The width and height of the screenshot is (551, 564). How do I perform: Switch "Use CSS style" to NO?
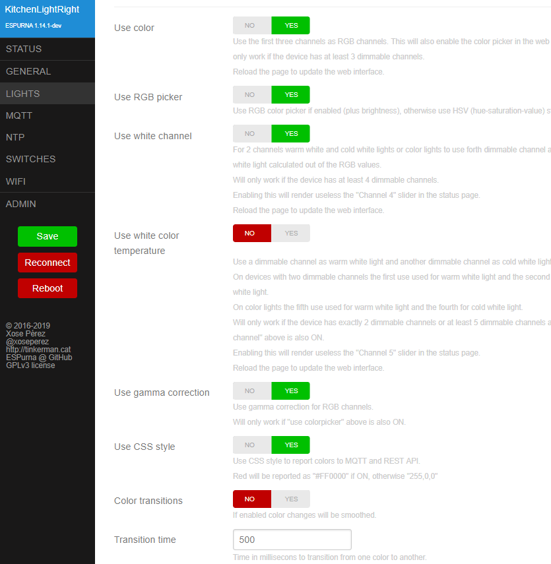[x=251, y=445]
